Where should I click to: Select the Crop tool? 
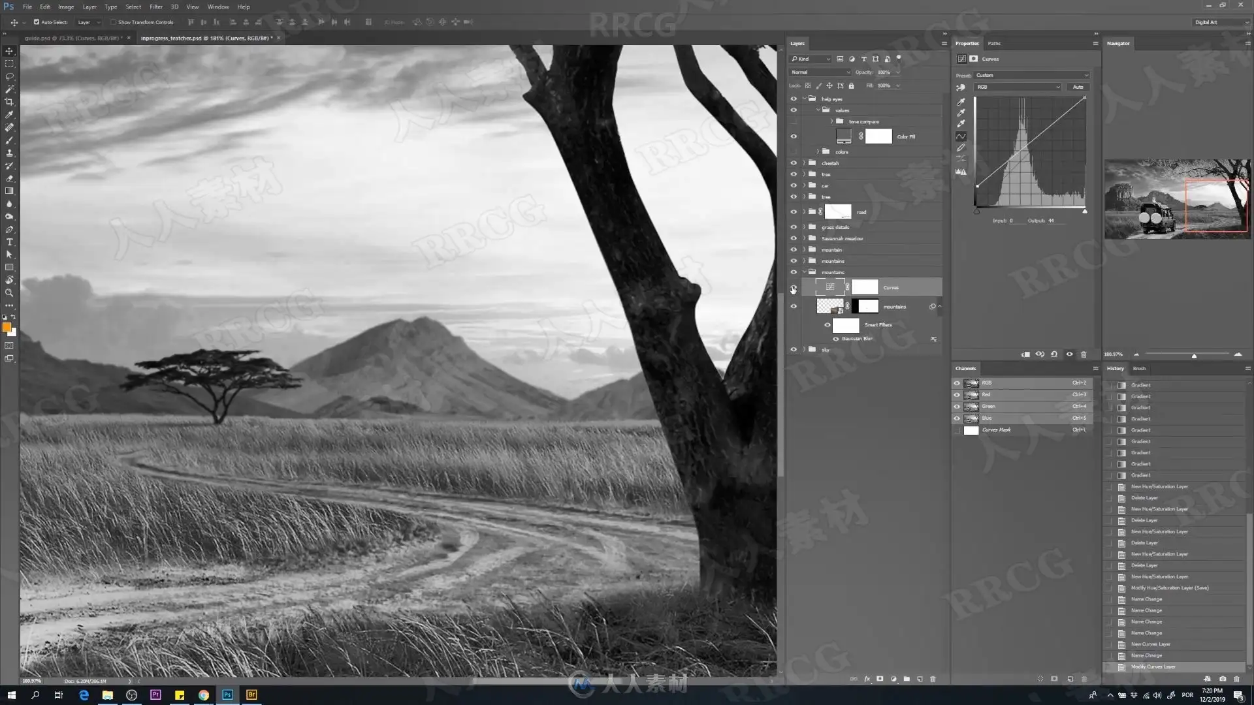[9, 102]
